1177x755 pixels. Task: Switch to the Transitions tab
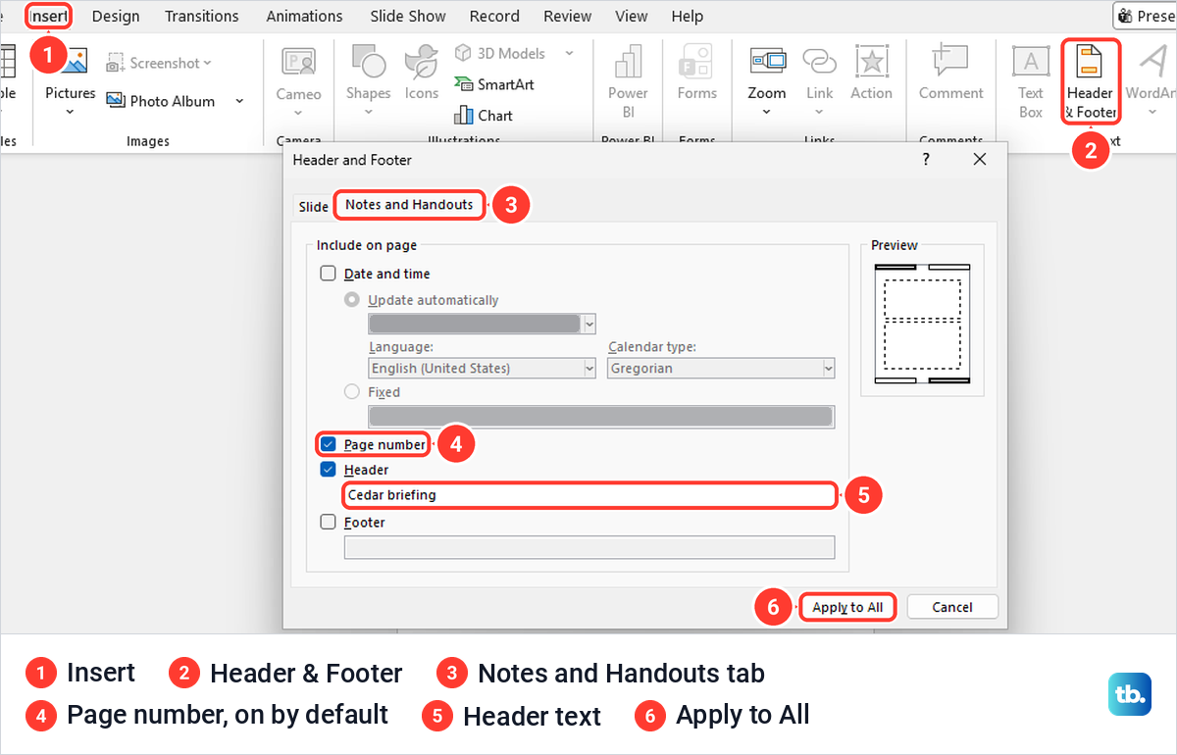pyautogui.click(x=202, y=16)
